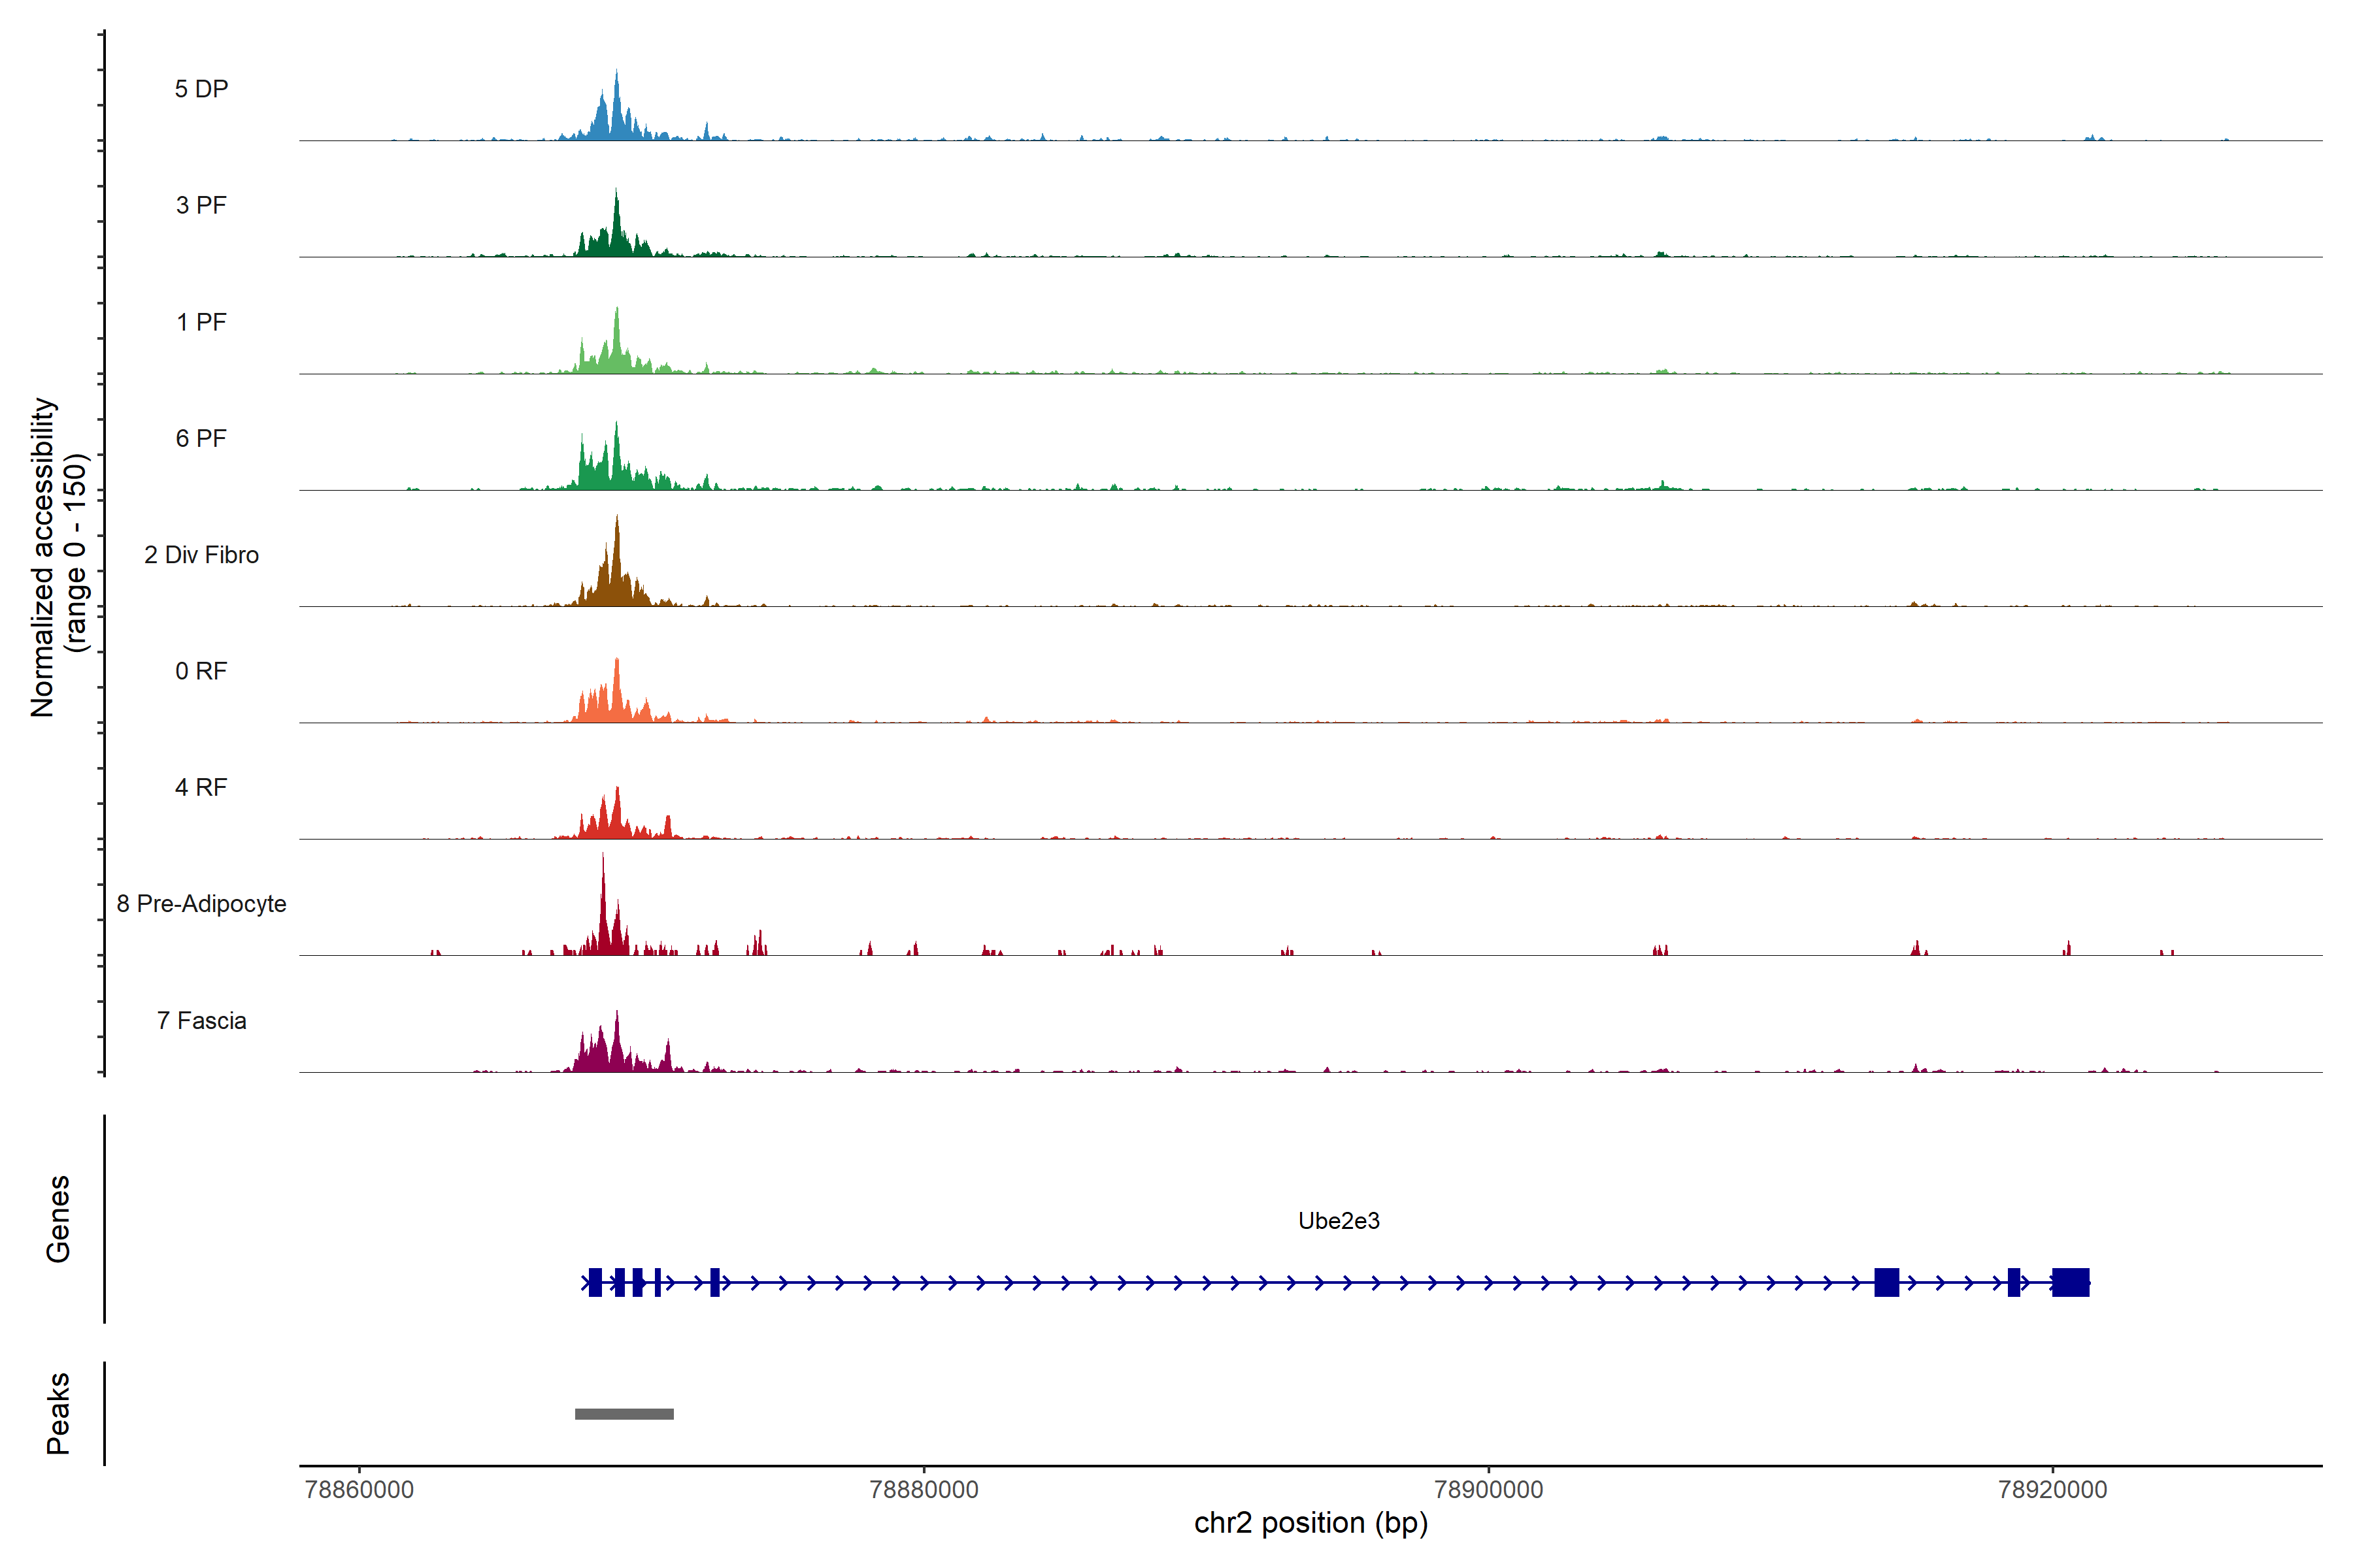This screenshot has width=2353, height=1568.
Task: Click the gray peak bar
Action: tap(624, 1414)
